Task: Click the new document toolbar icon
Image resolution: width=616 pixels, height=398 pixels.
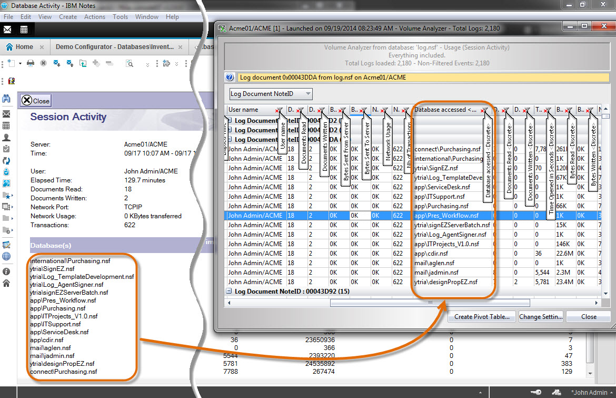Action: tap(12, 63)
